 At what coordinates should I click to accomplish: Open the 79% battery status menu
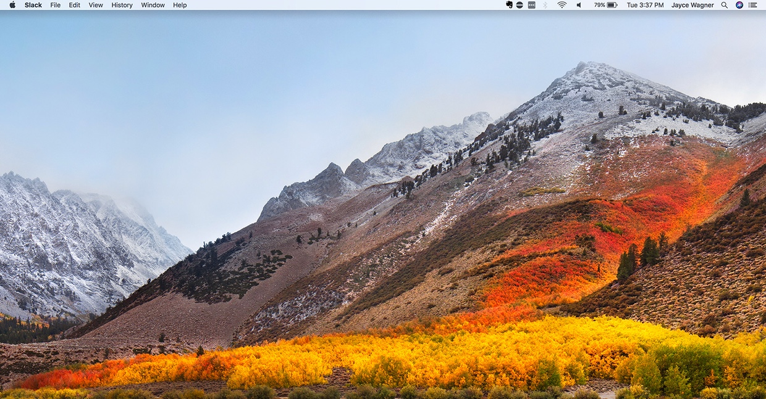tap(605, 5)
